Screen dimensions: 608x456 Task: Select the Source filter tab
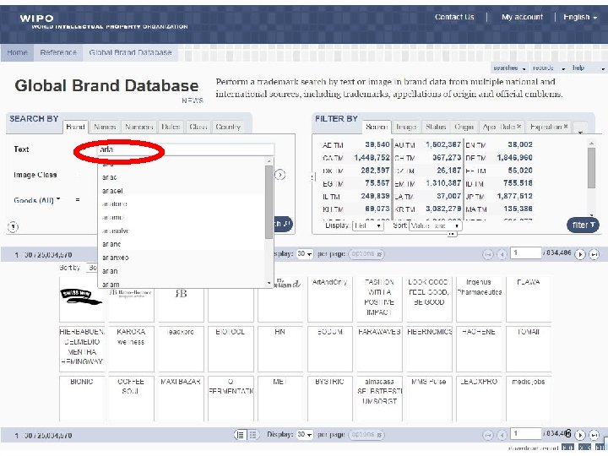coord(377,127)
